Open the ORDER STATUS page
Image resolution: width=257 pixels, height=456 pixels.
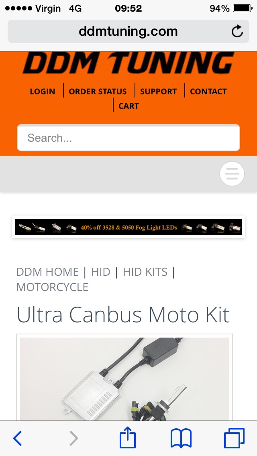[98, 91]
